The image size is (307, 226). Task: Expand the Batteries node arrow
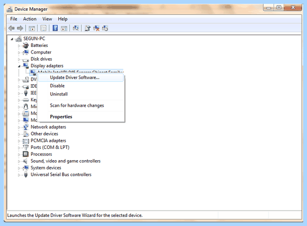(19, 46)
